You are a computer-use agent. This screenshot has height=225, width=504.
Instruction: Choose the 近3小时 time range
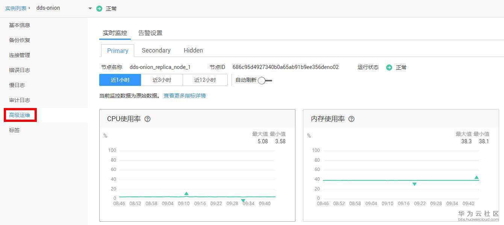point(162,80)
